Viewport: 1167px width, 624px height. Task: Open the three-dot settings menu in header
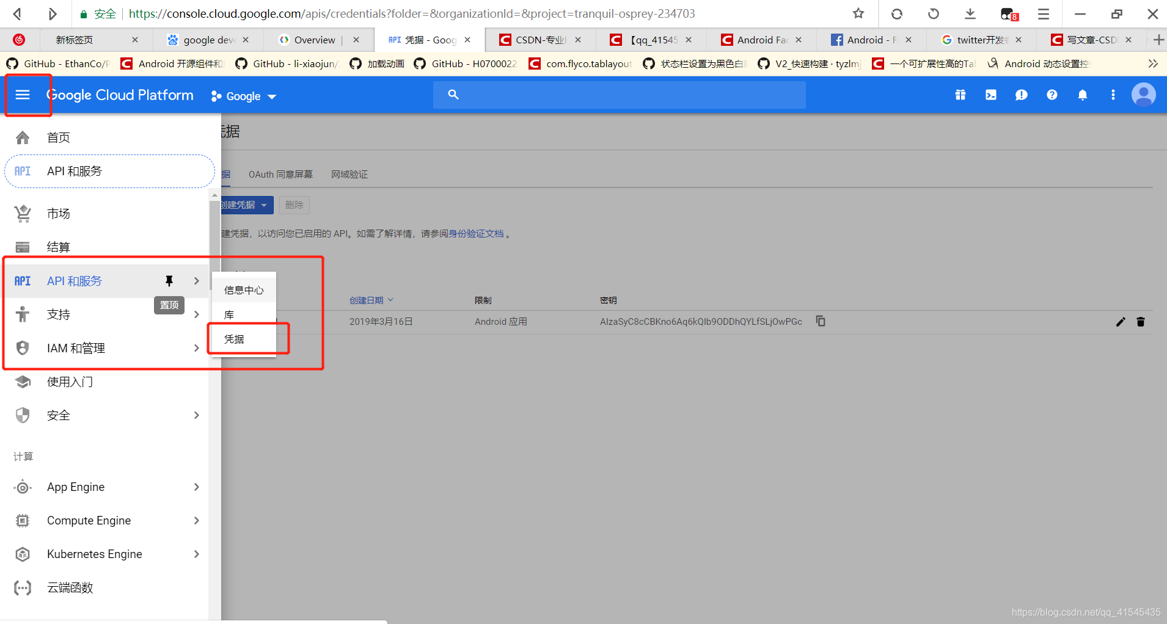[x=1113, y=95]
